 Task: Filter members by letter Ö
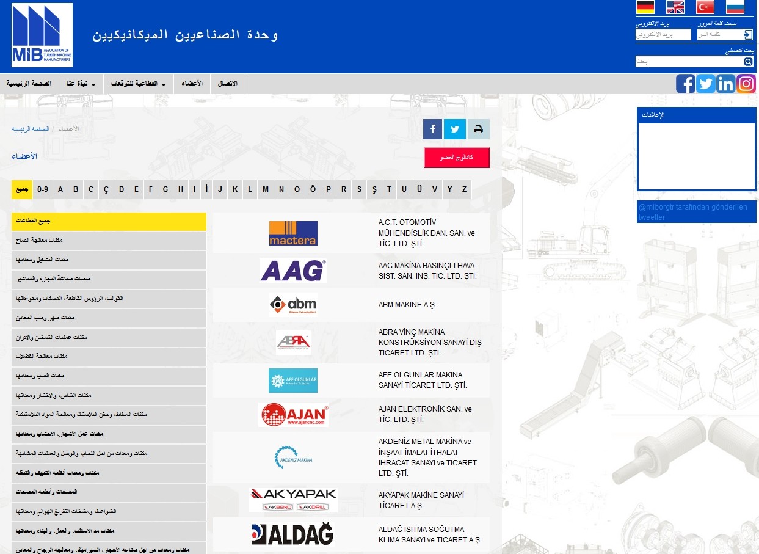[x=313, y=189]
